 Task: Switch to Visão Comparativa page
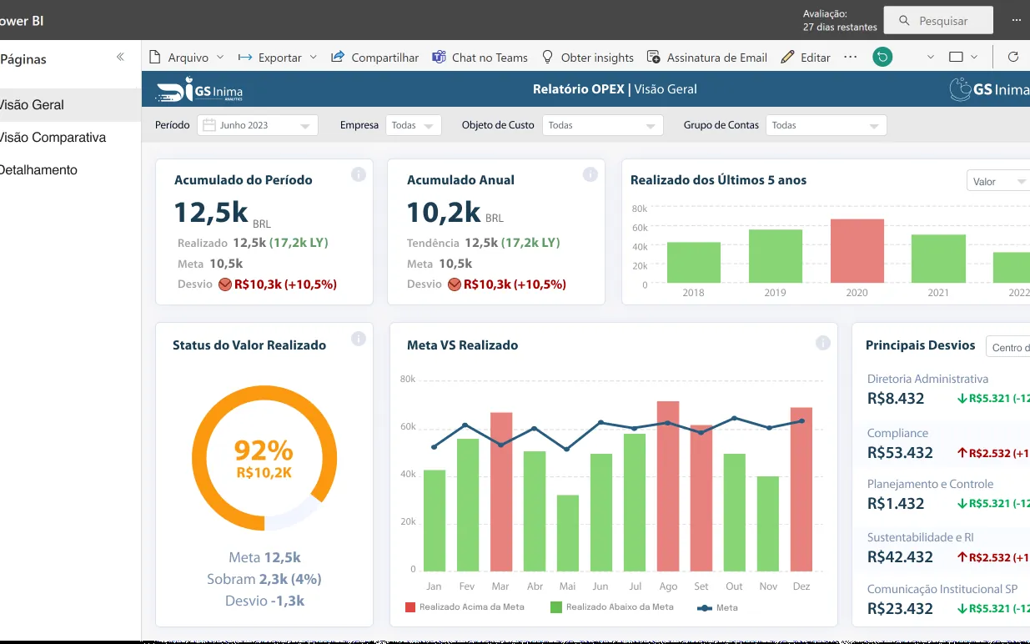[52, 138]
